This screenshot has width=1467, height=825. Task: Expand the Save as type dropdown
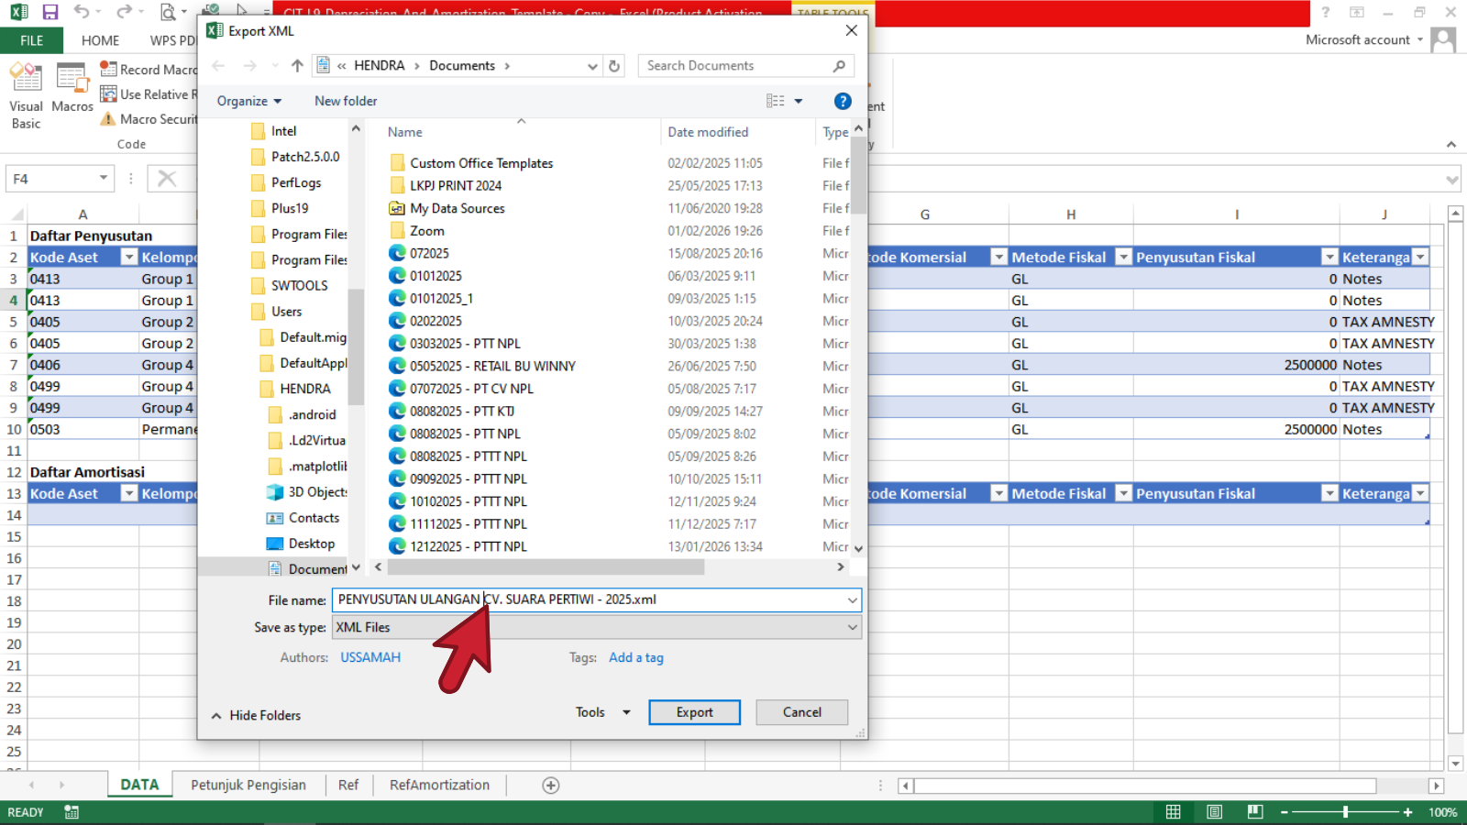[852, 628]
